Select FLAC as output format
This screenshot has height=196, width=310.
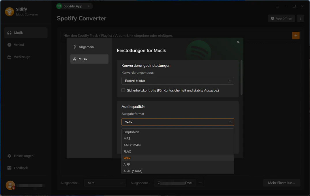click(178, 152)
